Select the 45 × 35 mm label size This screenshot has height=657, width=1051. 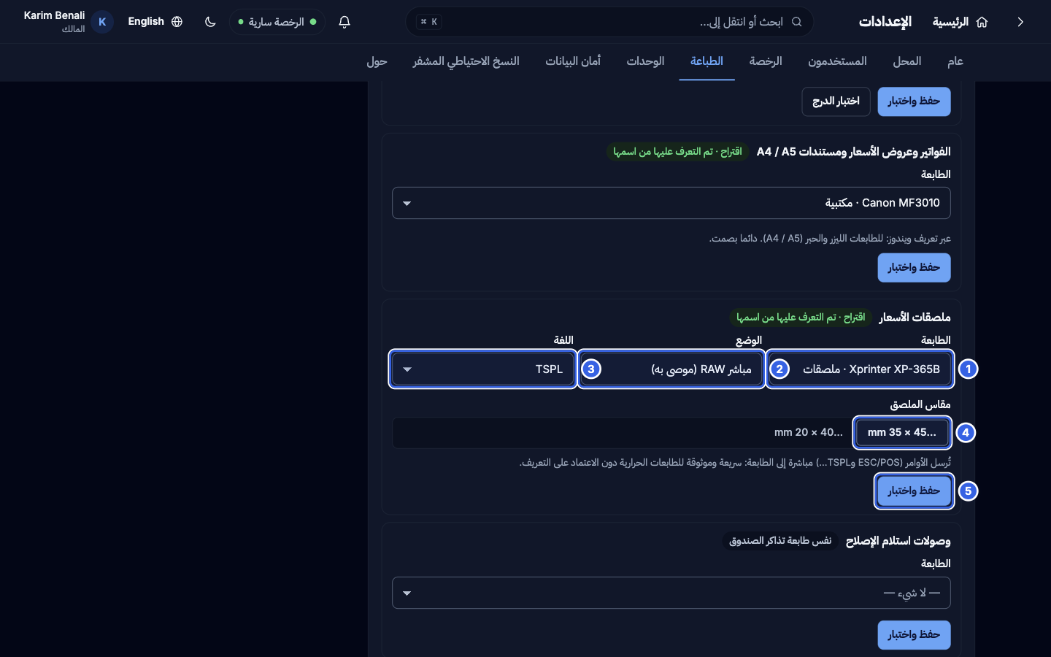[902, 433]
